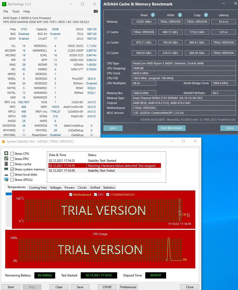Switch to the Statistics tab
This screenshot has width=238, height=290.
point(109,188)
